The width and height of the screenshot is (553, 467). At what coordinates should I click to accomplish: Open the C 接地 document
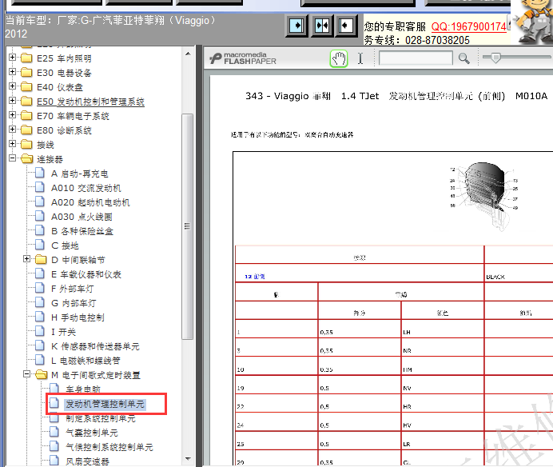click(65, 245)
